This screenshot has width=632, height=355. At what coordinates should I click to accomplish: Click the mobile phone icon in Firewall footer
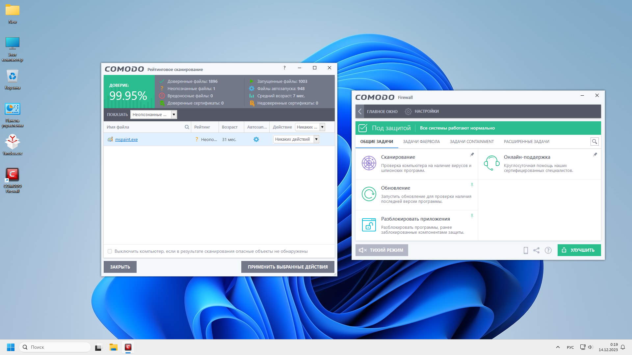526,250
